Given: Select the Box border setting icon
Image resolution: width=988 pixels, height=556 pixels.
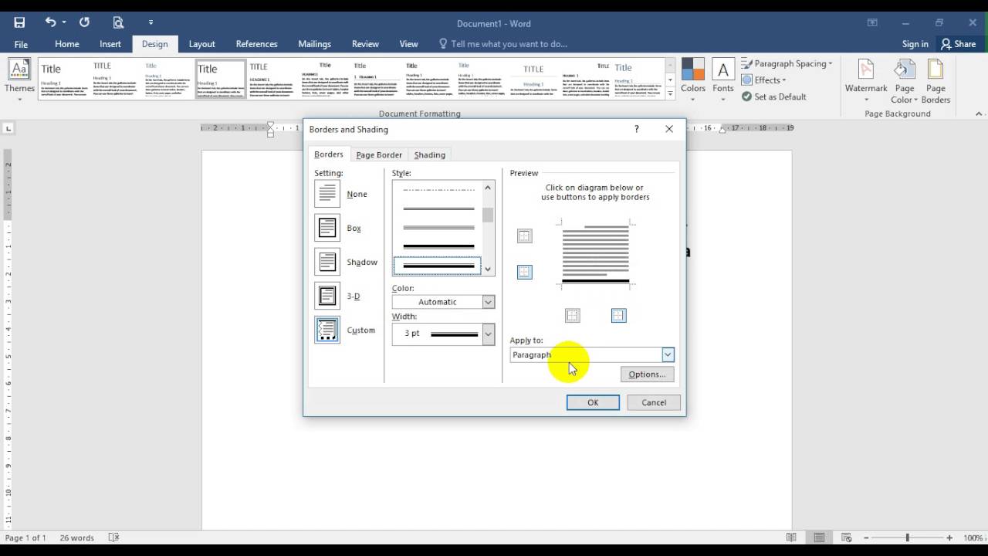Looking at the screenshot, I should pos(327,228).
